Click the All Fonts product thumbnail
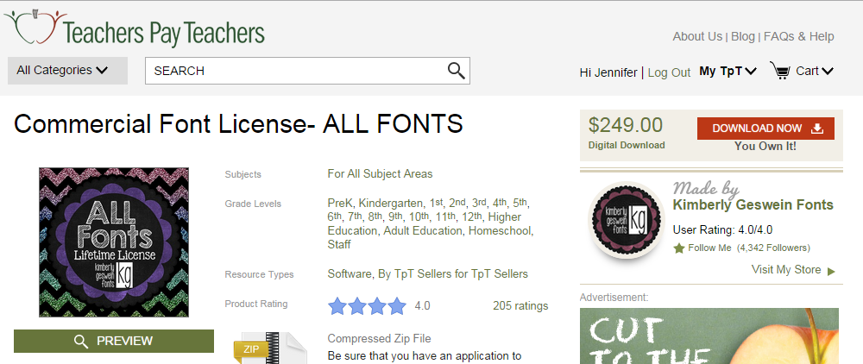This screenshot has height=364, width=863. [x=114, y=242]
